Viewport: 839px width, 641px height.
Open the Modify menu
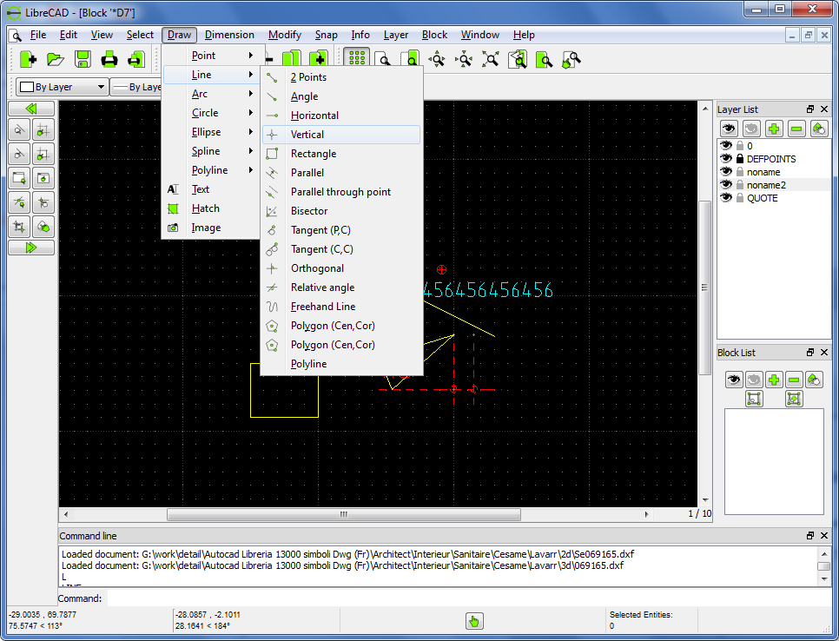point(285,35)
